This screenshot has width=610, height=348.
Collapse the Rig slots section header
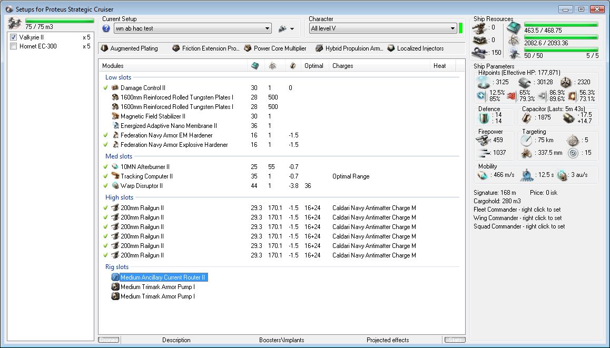coord(117,267)
